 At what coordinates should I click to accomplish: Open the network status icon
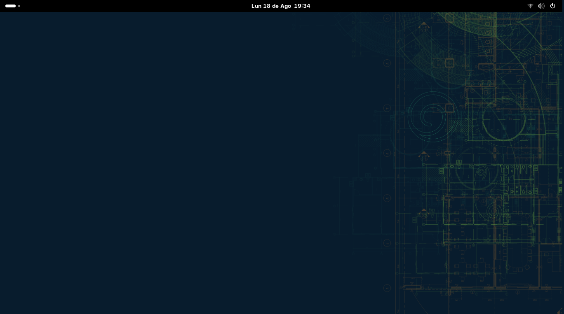click(x=530, y=6)
